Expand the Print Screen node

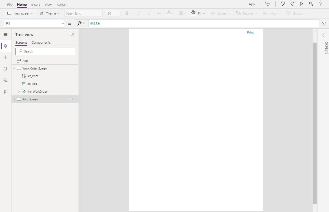(14, 99)
